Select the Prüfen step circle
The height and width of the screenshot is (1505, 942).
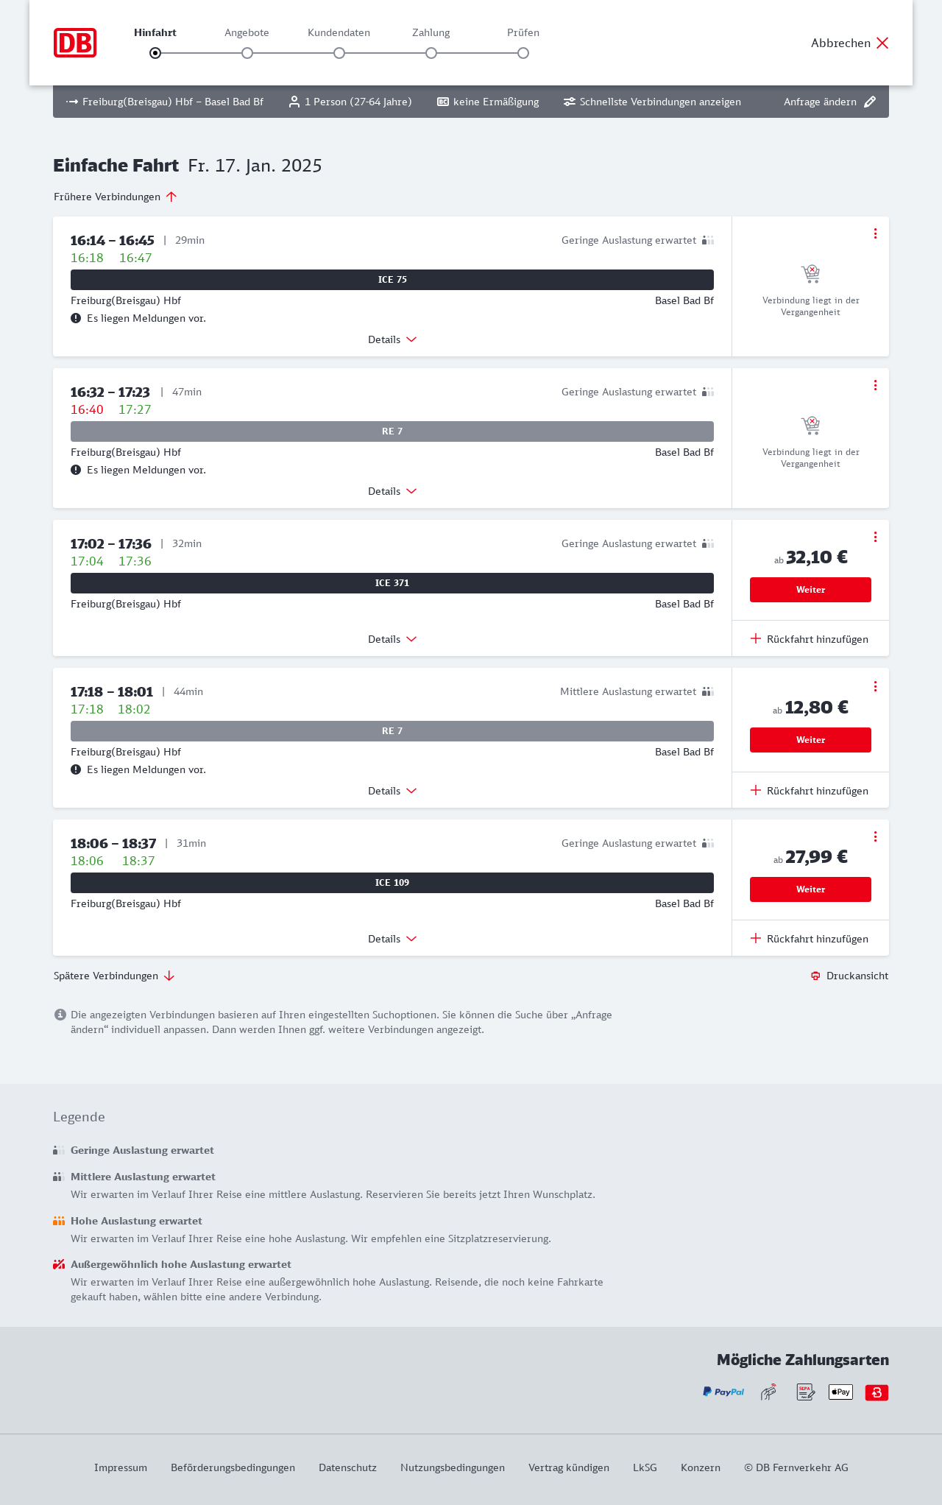(523, 53)
